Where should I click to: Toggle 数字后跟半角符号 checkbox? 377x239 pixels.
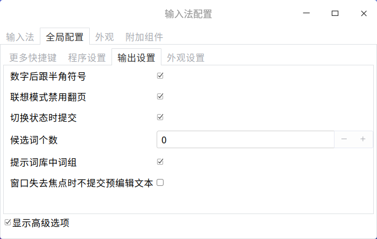coord(160,76)
